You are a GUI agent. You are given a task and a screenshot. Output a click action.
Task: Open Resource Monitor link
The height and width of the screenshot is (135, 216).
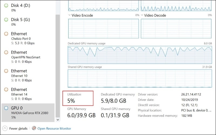coord(54,129)
